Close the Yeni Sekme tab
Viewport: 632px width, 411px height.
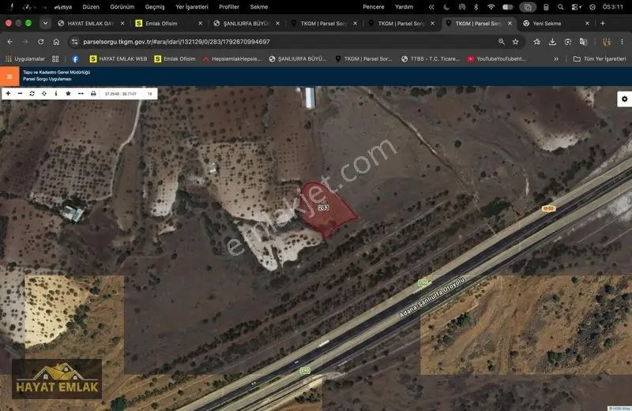pos(587,24)
